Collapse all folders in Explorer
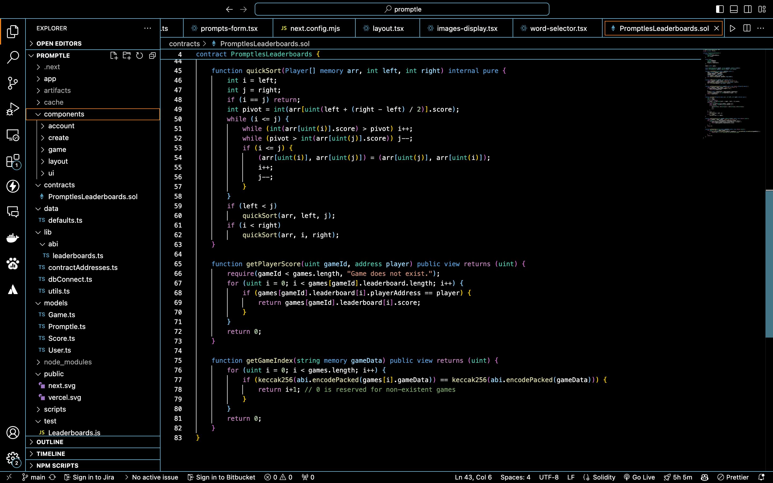773x483 pixels. pyautogui.click(x=152, y=56)
